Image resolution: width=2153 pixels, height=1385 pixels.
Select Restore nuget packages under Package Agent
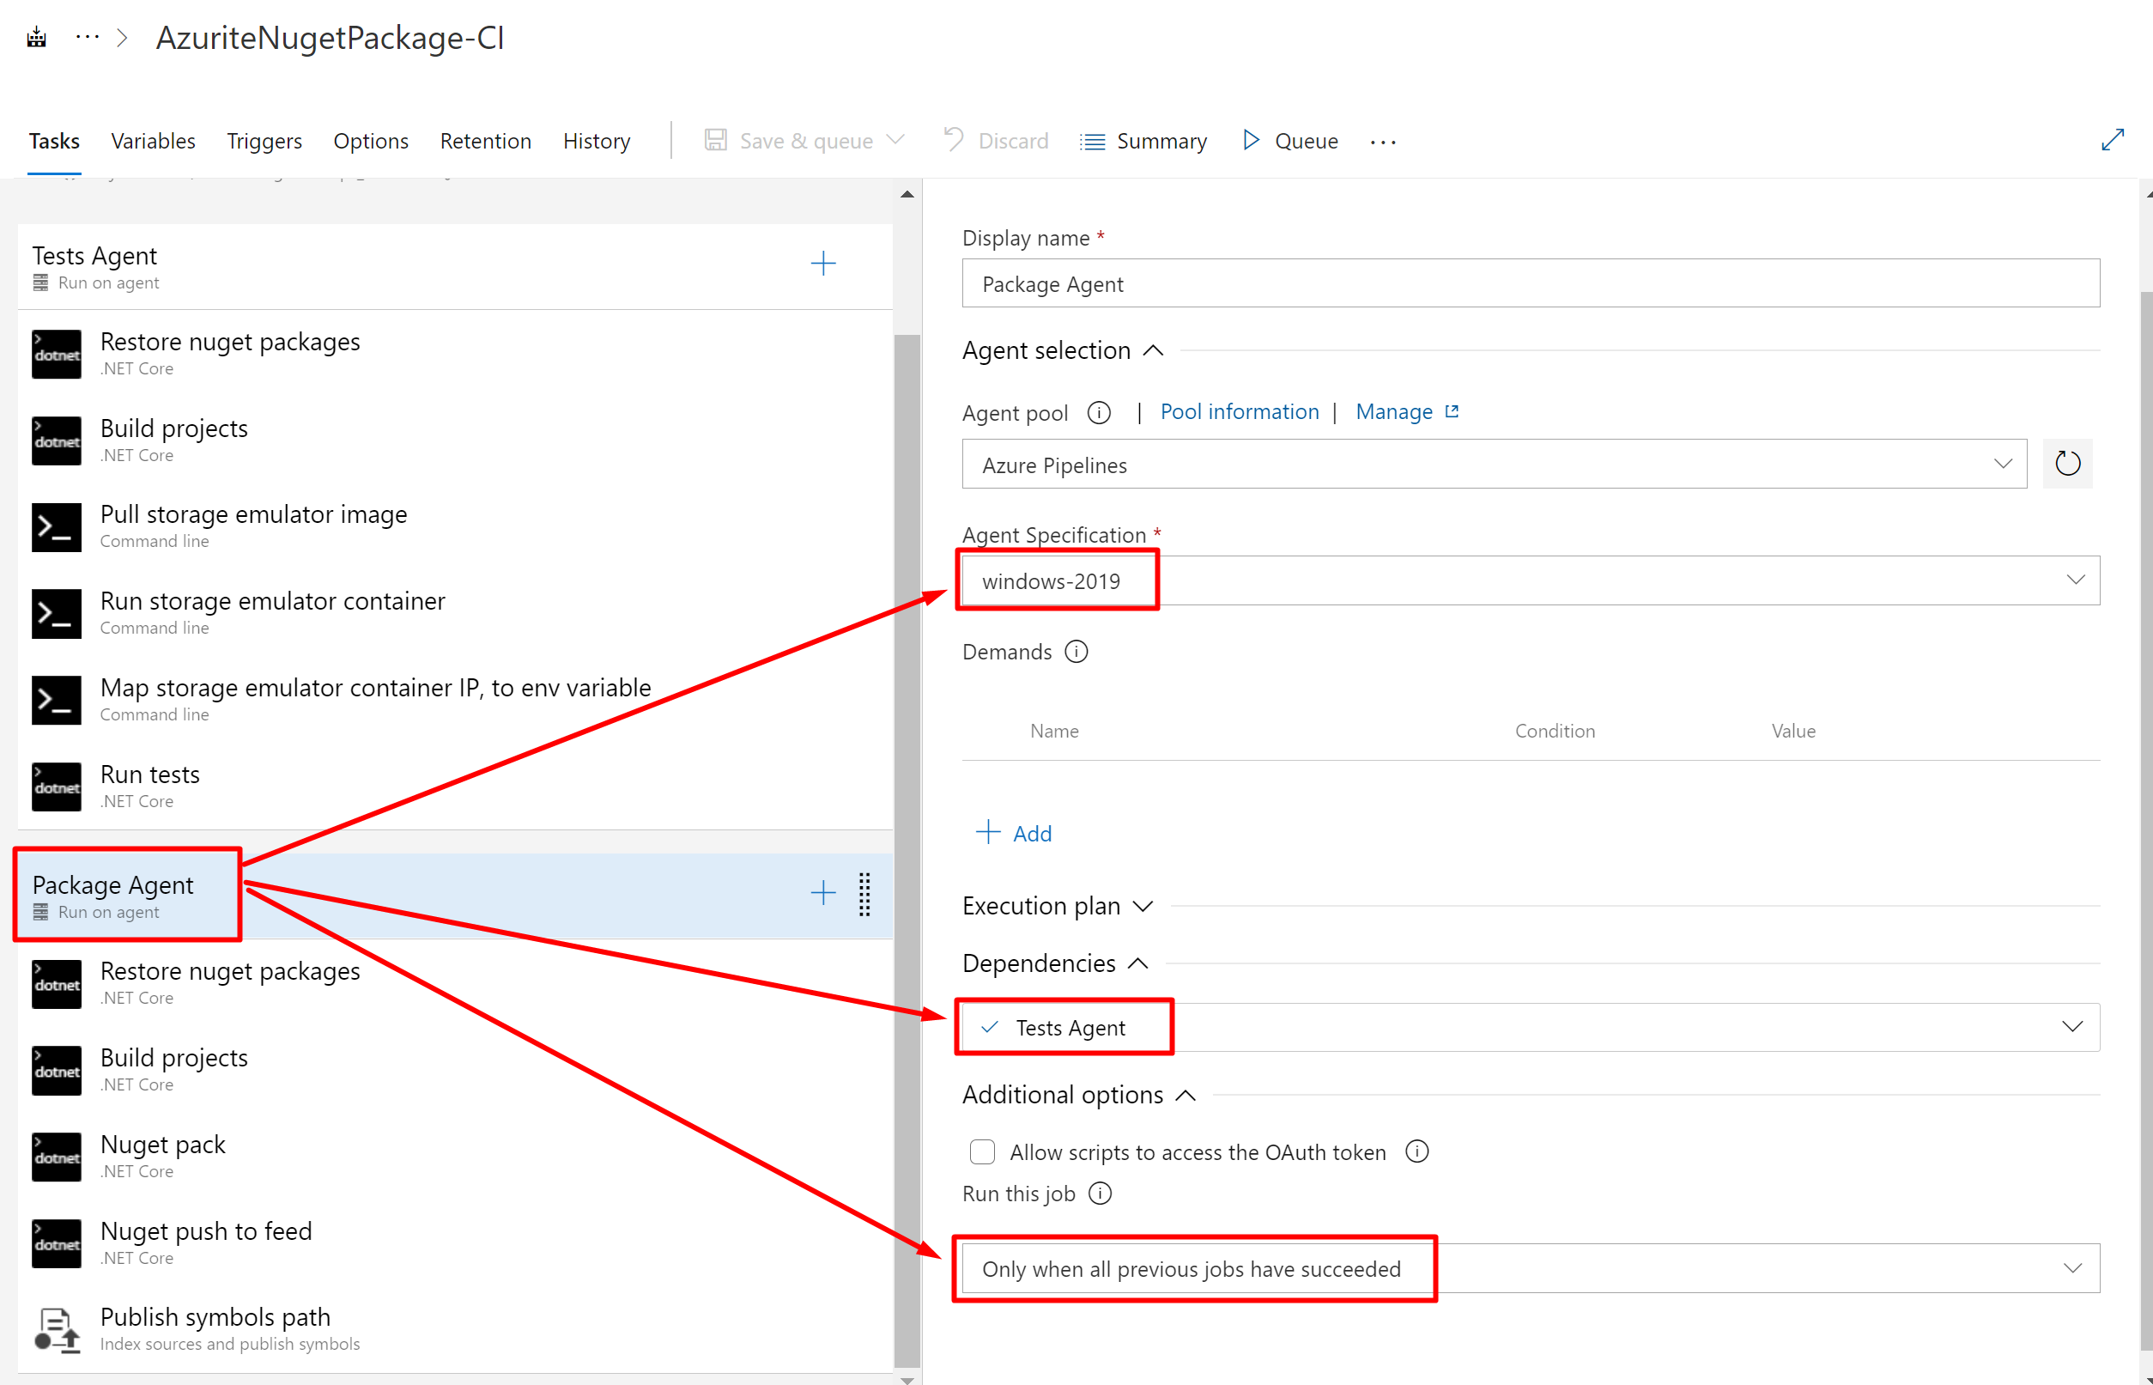[455, 983]
